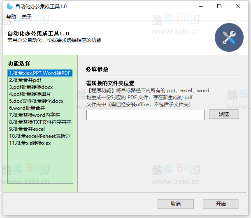The image size is (251, 218).
Task: Click the round wrench-and-screwdriver tools icon
Action: coord(229,37)
